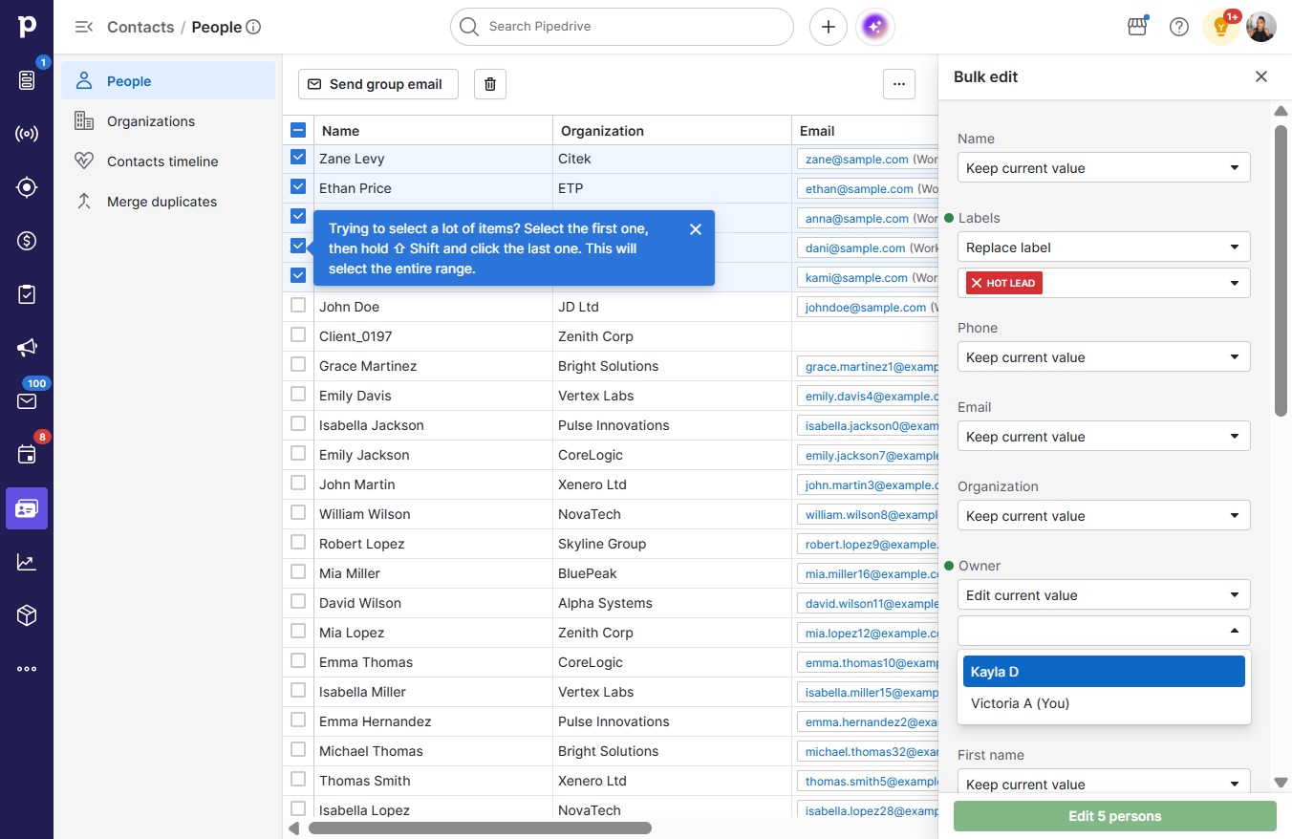Open the Phone field action dropdown
This screenshot has width=1292, height=839.
pos(1104,357)
